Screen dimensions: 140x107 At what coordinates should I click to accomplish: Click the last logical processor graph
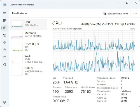[x=125, y=62]
